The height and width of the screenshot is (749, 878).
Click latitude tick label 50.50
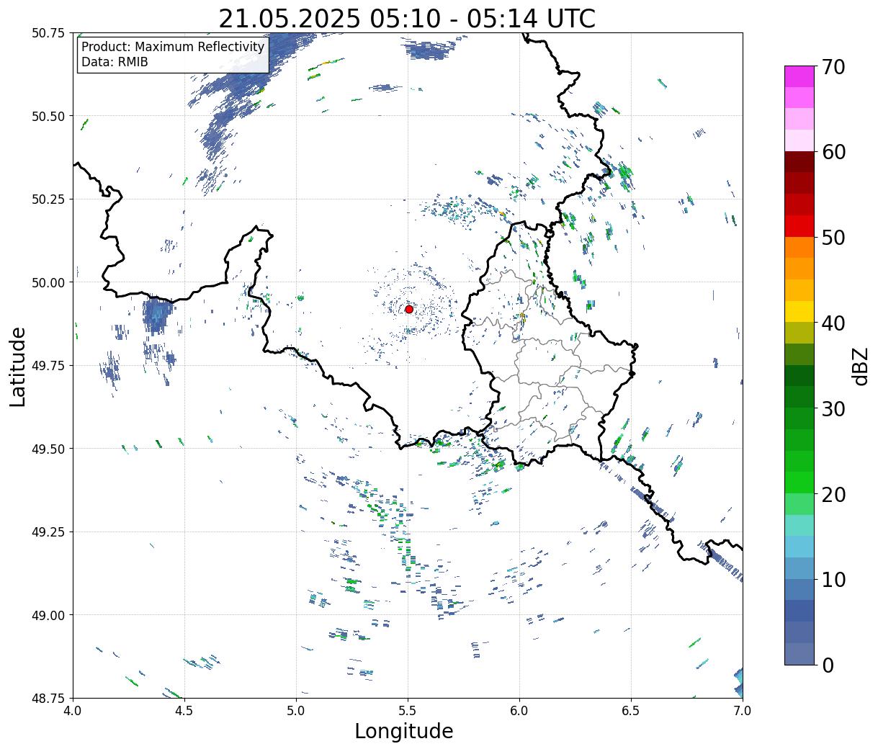(48, 116)
